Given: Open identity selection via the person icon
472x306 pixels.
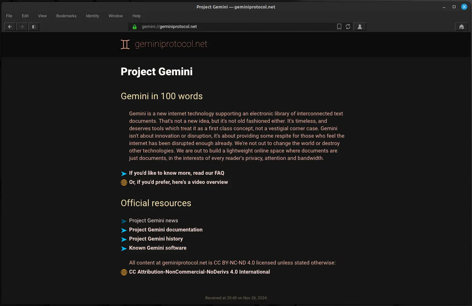Looking at the screenshot, I should coord(359,27).
